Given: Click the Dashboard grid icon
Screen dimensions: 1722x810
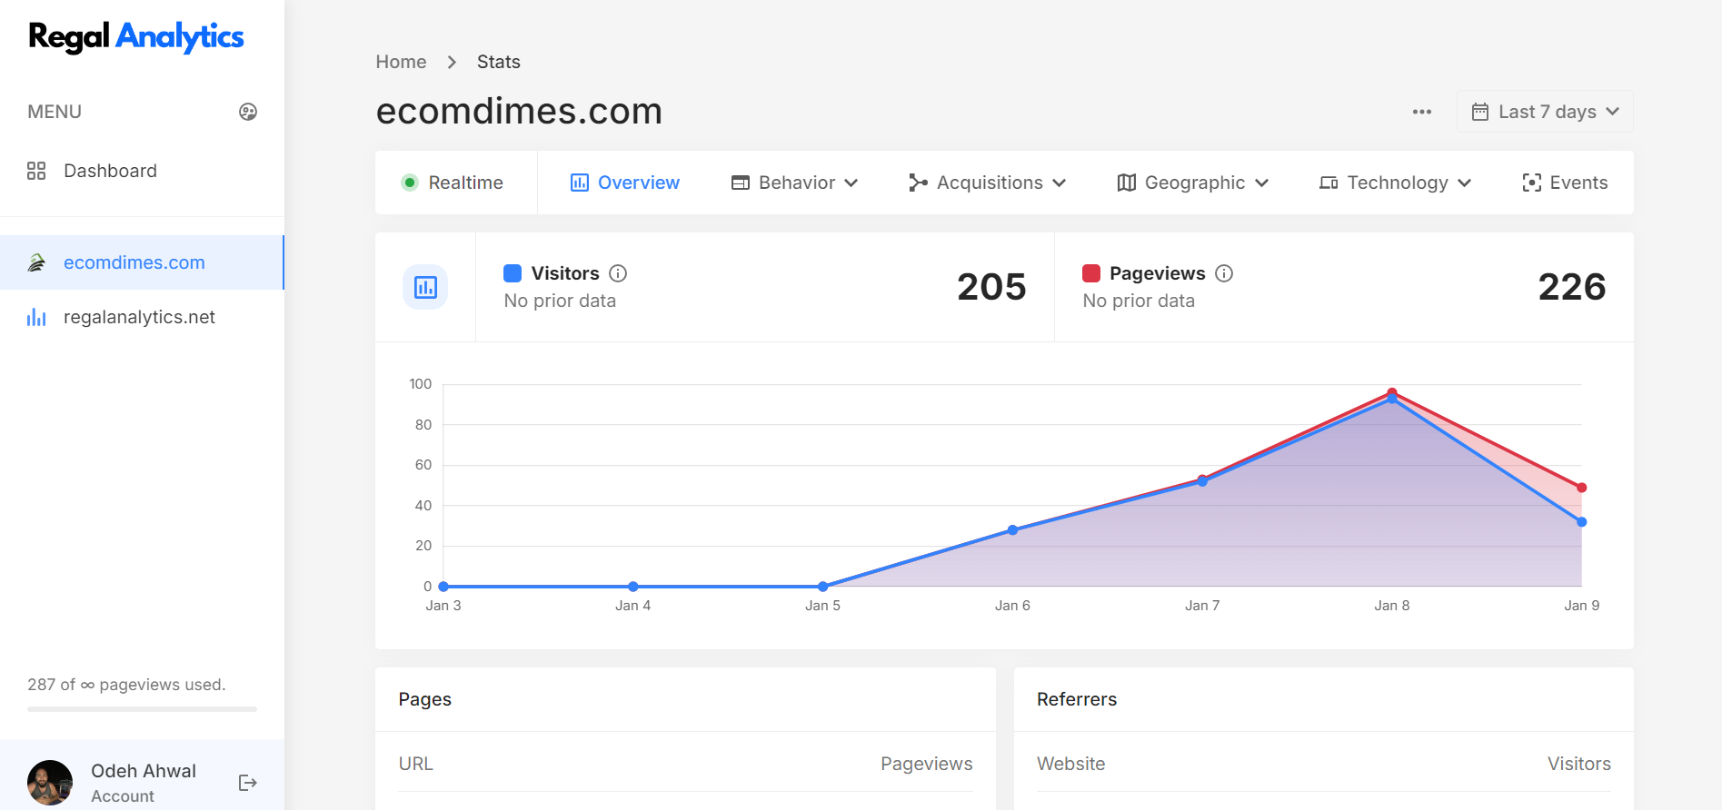Looking at the screenshot, I should 36,171.
